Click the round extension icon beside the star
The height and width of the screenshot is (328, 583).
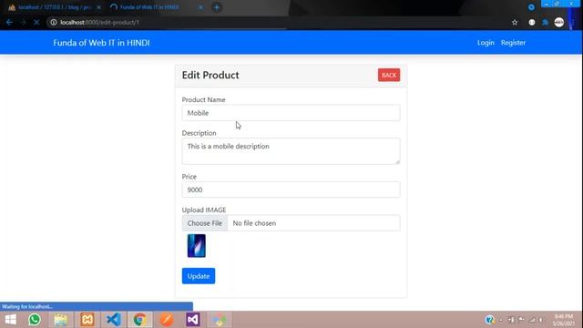532,22
